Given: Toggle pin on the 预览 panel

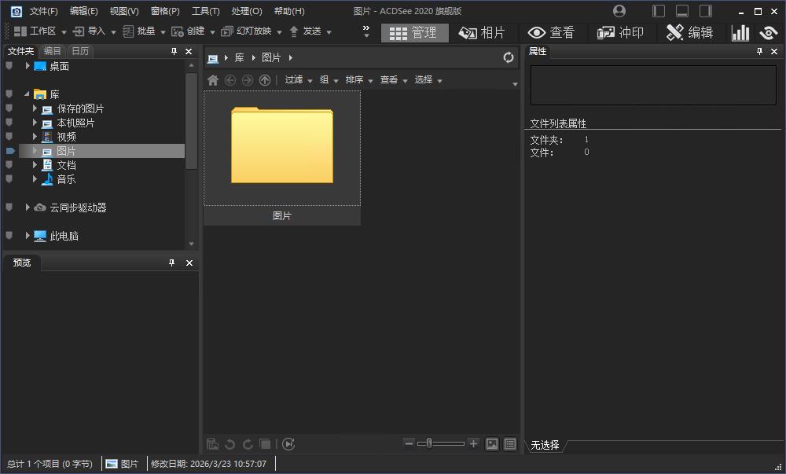Looking at the screenshot, I should pos(171,263).
